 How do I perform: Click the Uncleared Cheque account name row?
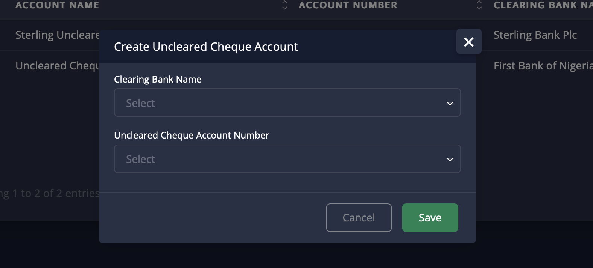[x=57, y=66]
